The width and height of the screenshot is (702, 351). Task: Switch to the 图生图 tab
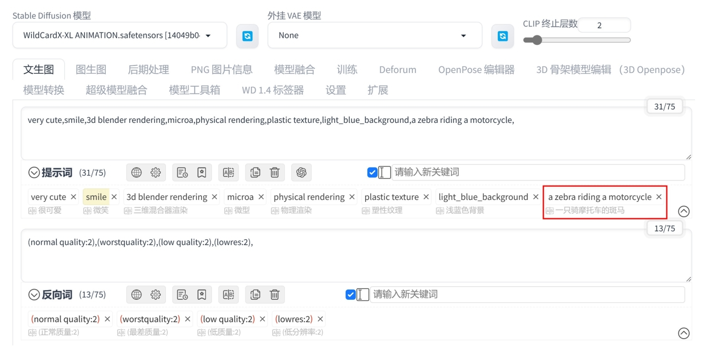91,69
